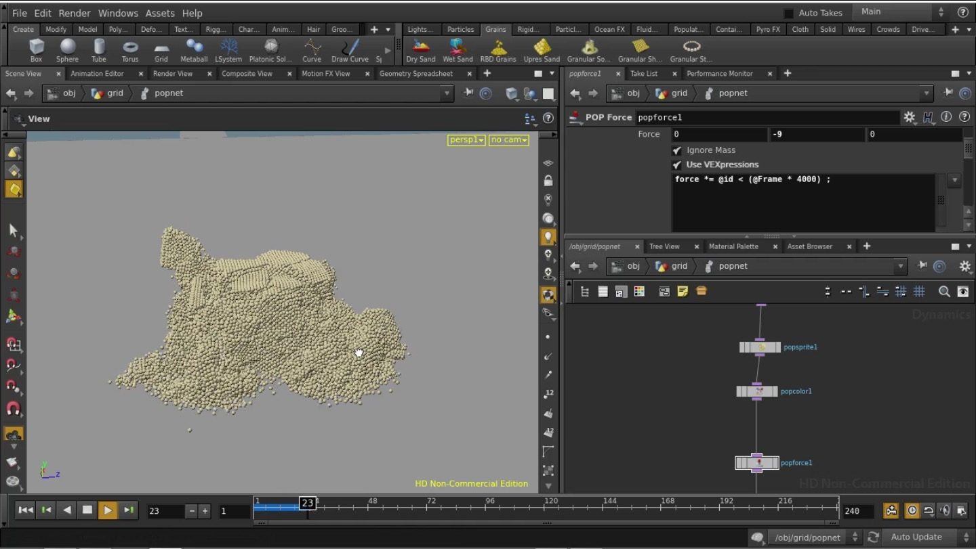Toggle pin on the network editor pane
This screenshot has width=976, height=549.
click(x=922, y=266)
